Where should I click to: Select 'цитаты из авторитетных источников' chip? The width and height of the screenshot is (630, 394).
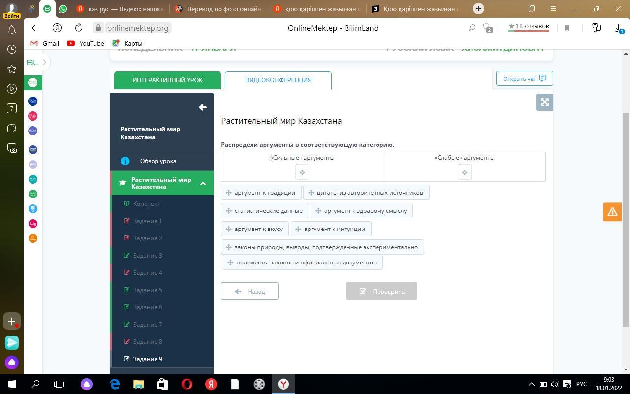(366, 193)
